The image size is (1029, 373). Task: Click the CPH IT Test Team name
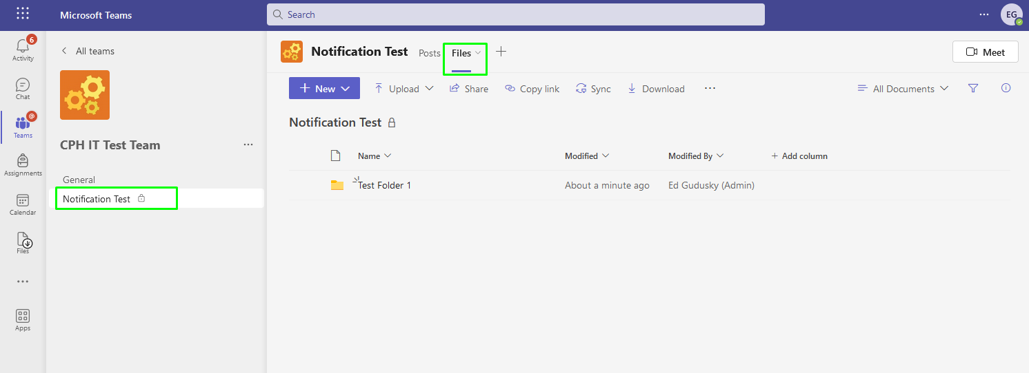point(110,145)
